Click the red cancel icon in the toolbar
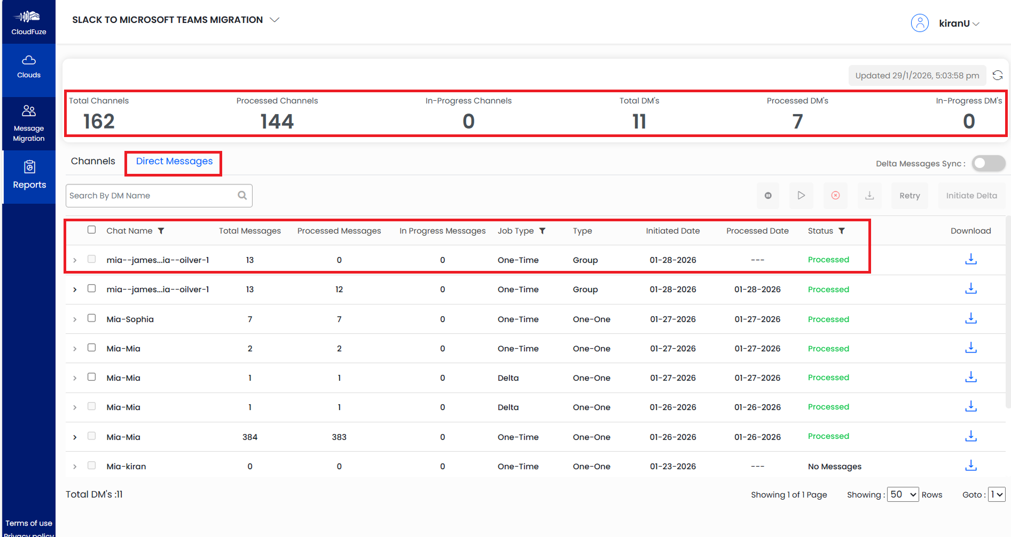Viewport: 1011px width, 537px height. click(x=835, y=196)
